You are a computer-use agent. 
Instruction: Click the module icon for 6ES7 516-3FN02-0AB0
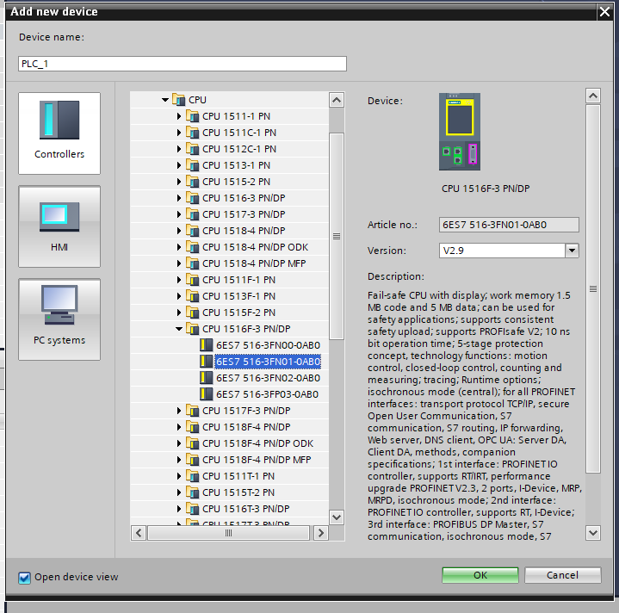tap(206, 378)
